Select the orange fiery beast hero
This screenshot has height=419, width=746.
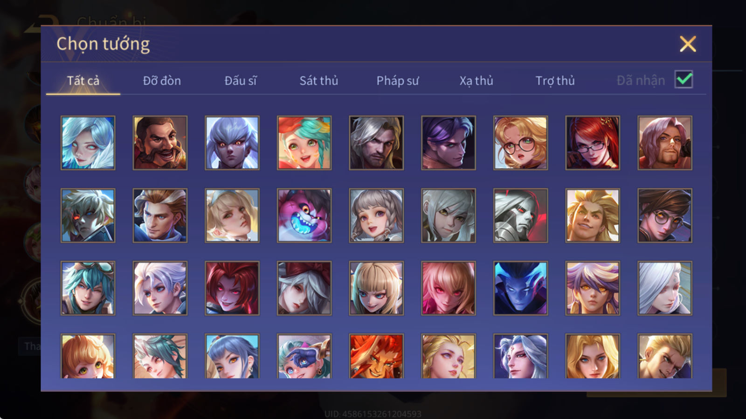click(x=376, y=356)
